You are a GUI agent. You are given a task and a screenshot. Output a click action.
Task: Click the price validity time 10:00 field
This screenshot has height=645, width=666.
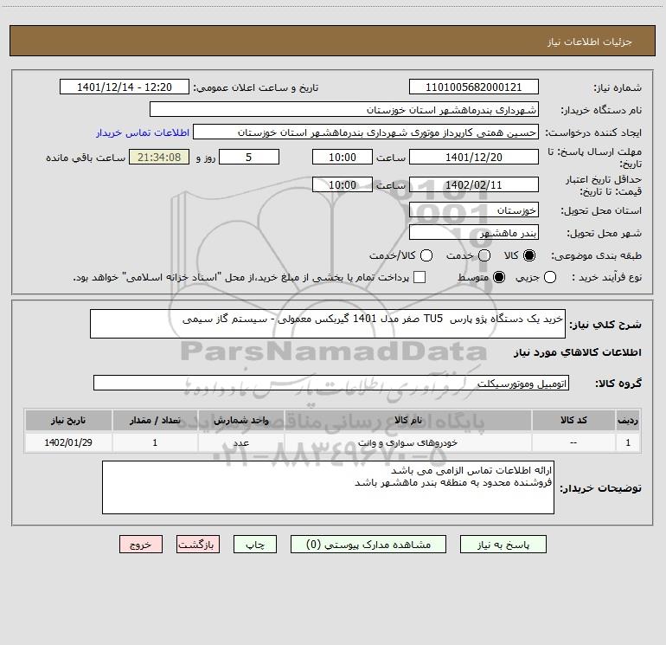343,184
